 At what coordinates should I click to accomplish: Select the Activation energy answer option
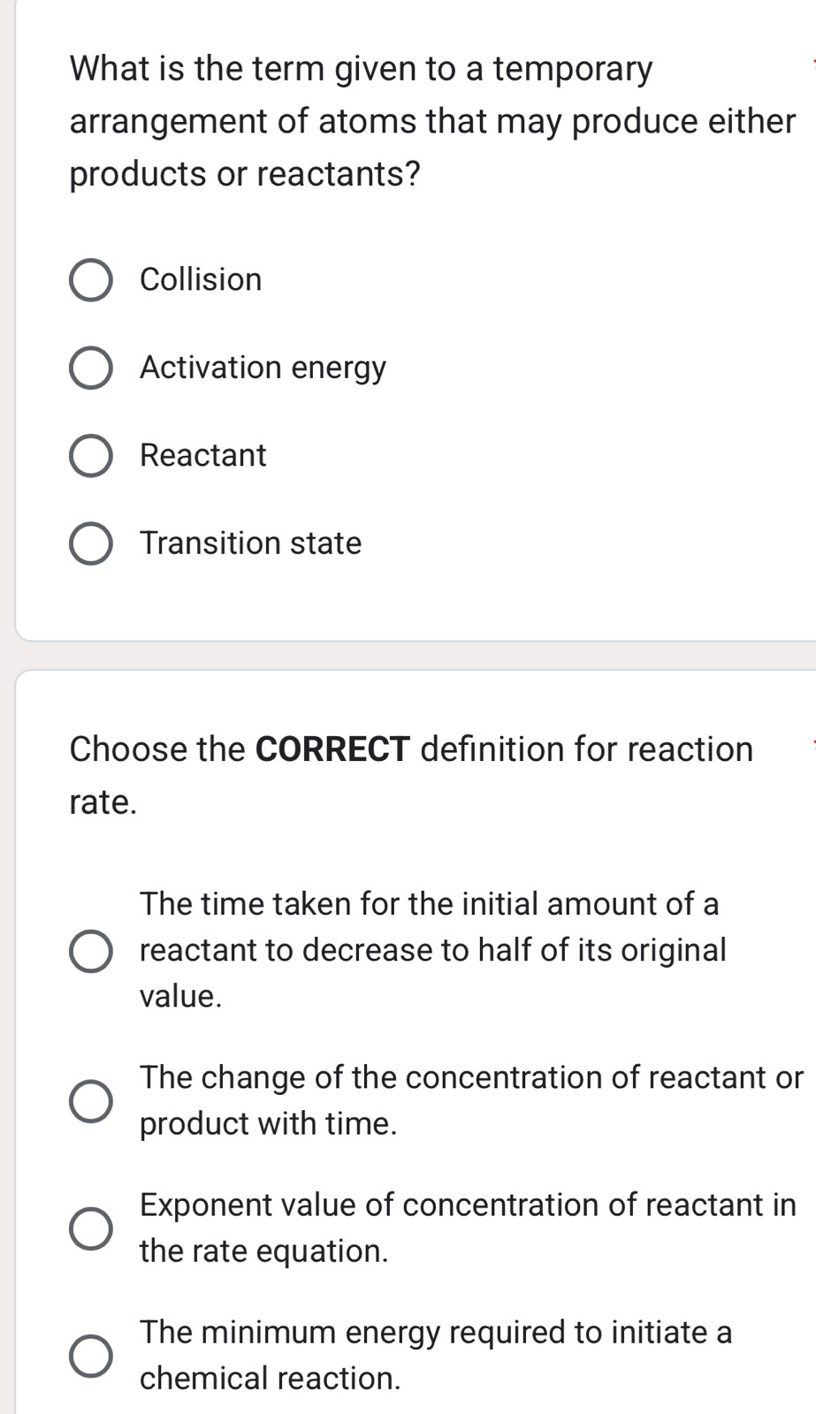[x=92, y=367]
